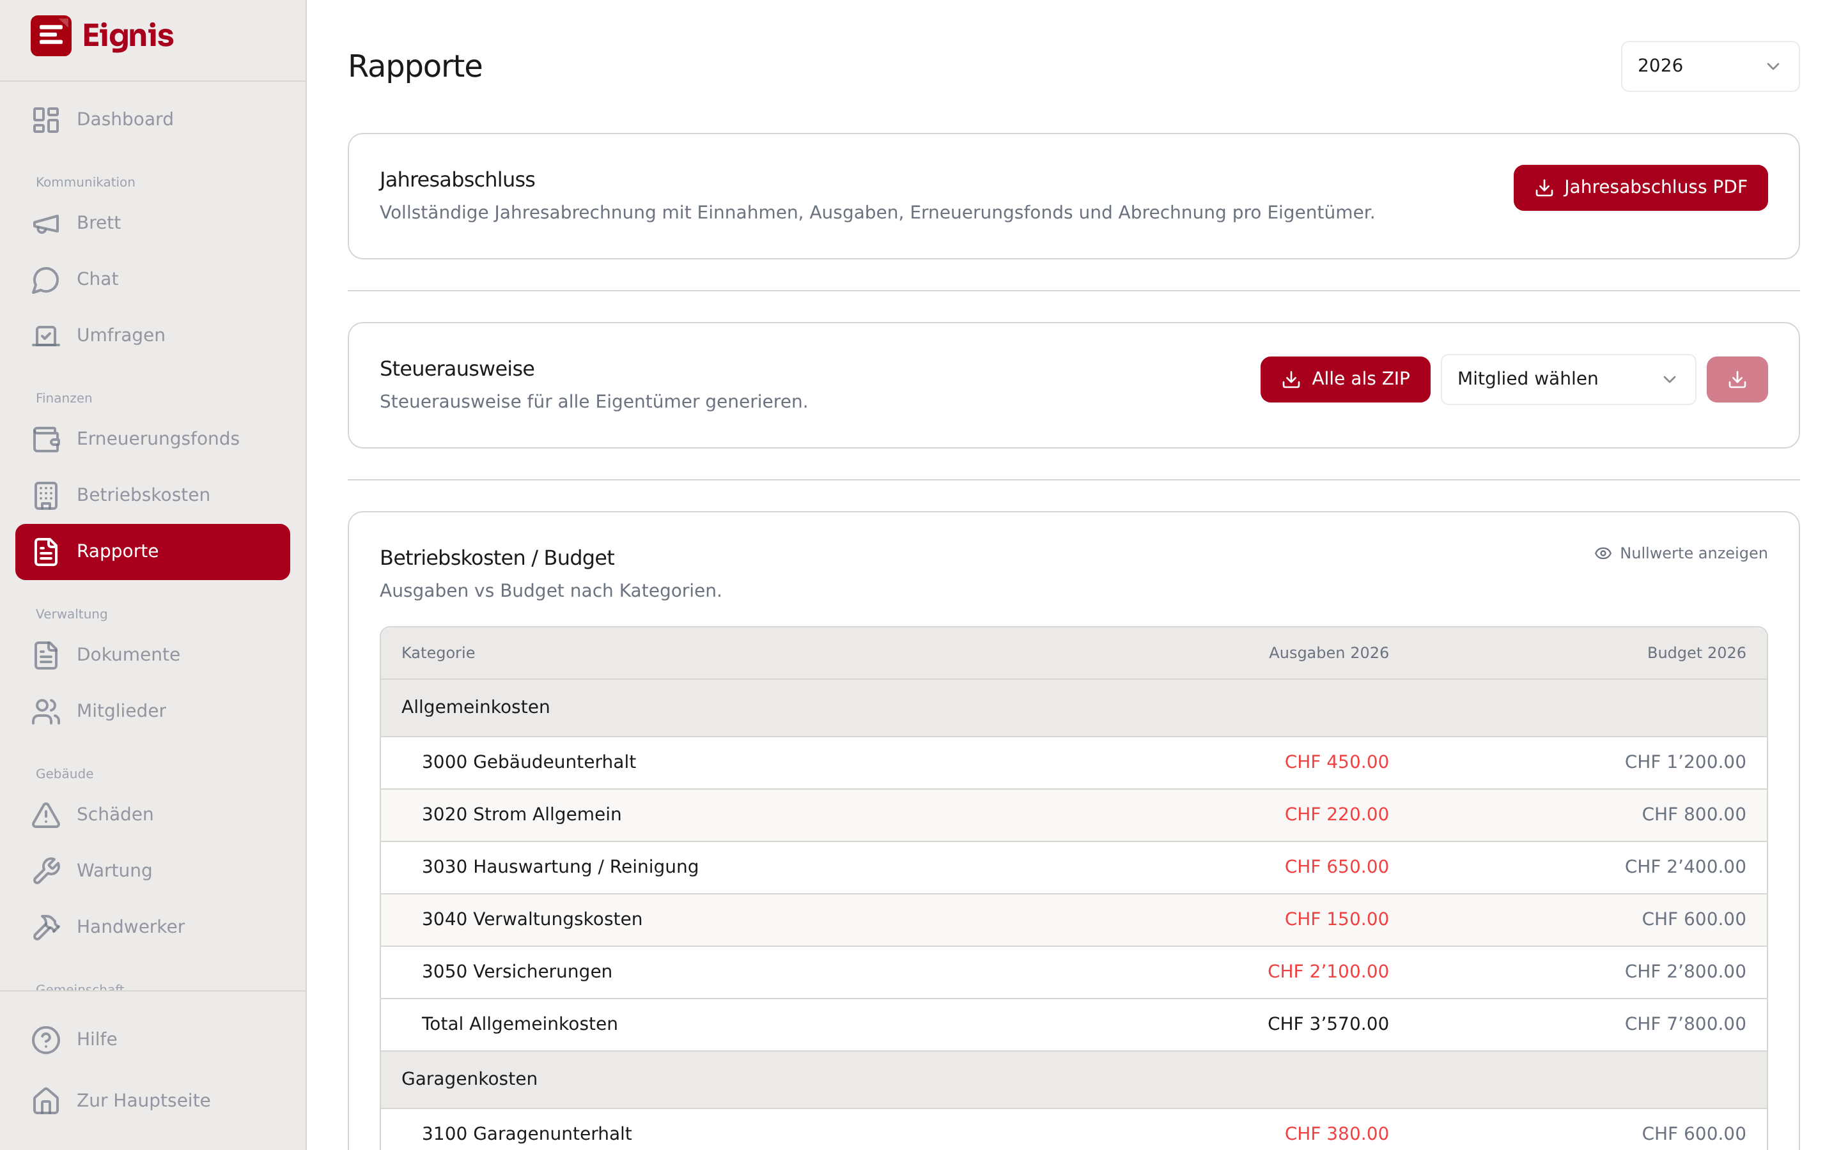The height and width of the screenshot is (1150, 1841).
Task: Click the Schäden warning triangle icon
Action: tap(45, 815)
